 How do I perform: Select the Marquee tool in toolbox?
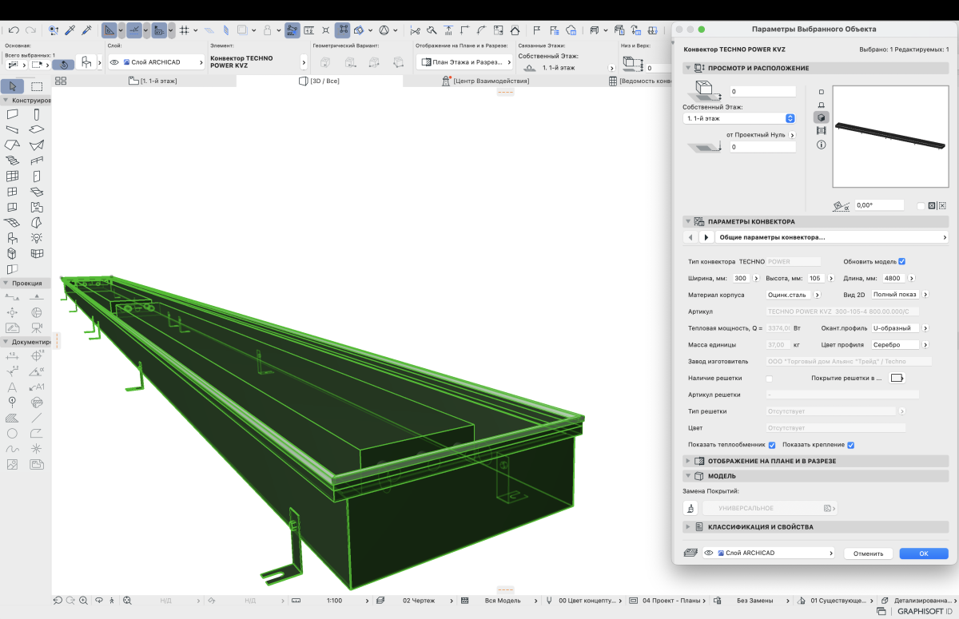coord(37,86)
